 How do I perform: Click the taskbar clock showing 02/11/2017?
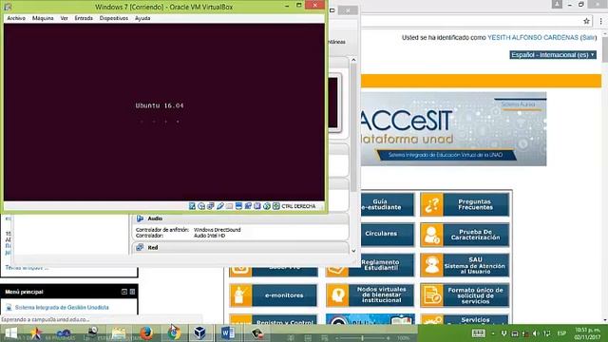click(587, 333)
